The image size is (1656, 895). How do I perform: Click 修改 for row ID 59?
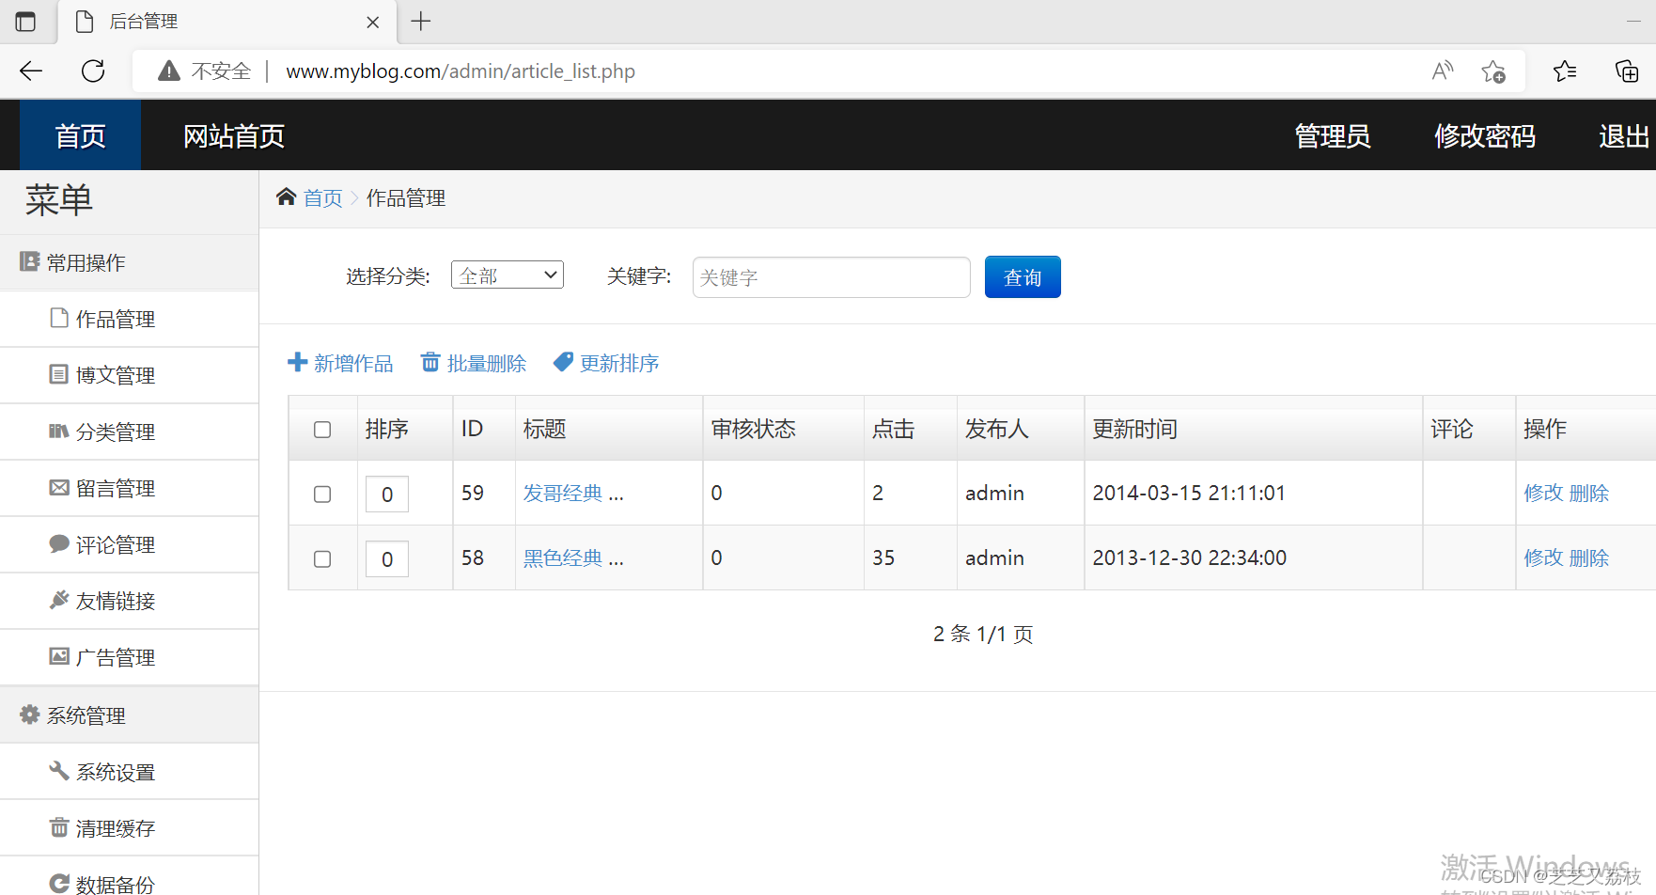point(1543,493)
